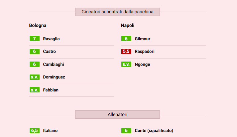Open the Gilmour player name

pos(142,39)
